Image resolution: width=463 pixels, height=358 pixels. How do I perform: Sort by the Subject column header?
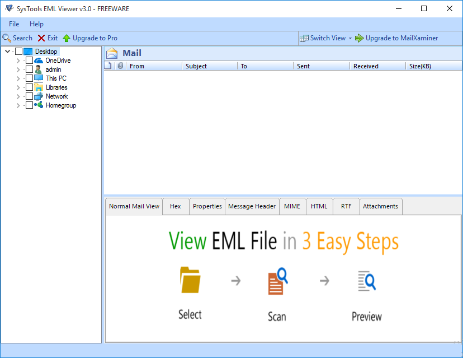[x=210, y=66]
